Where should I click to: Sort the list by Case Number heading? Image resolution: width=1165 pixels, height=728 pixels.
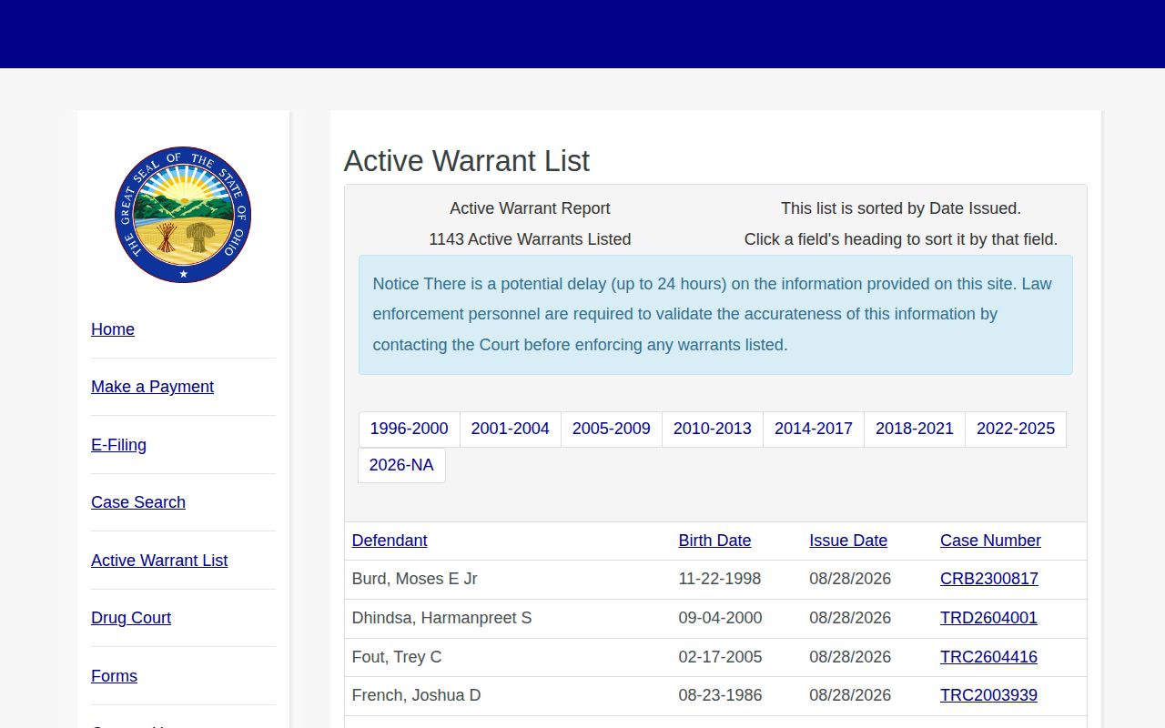pyautogui.click(x=990, y=541)
